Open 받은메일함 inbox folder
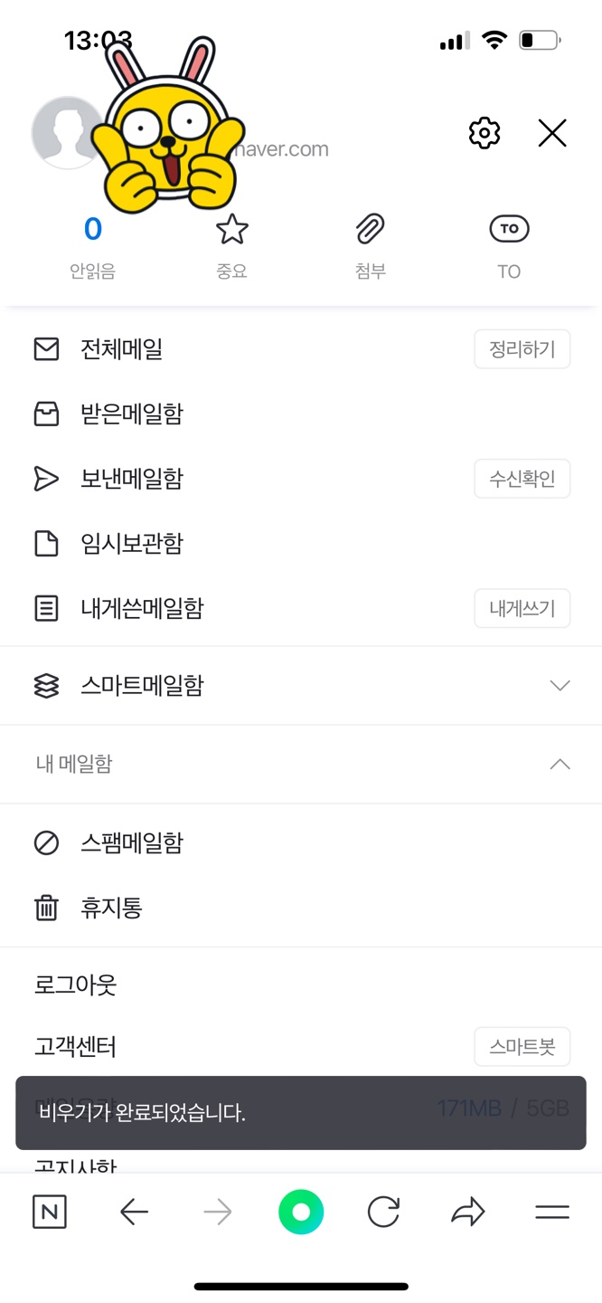 (x=132, y=414)
